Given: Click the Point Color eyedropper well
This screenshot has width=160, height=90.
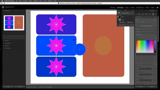Looking at the screenshot, I should [x=137, y=38].
